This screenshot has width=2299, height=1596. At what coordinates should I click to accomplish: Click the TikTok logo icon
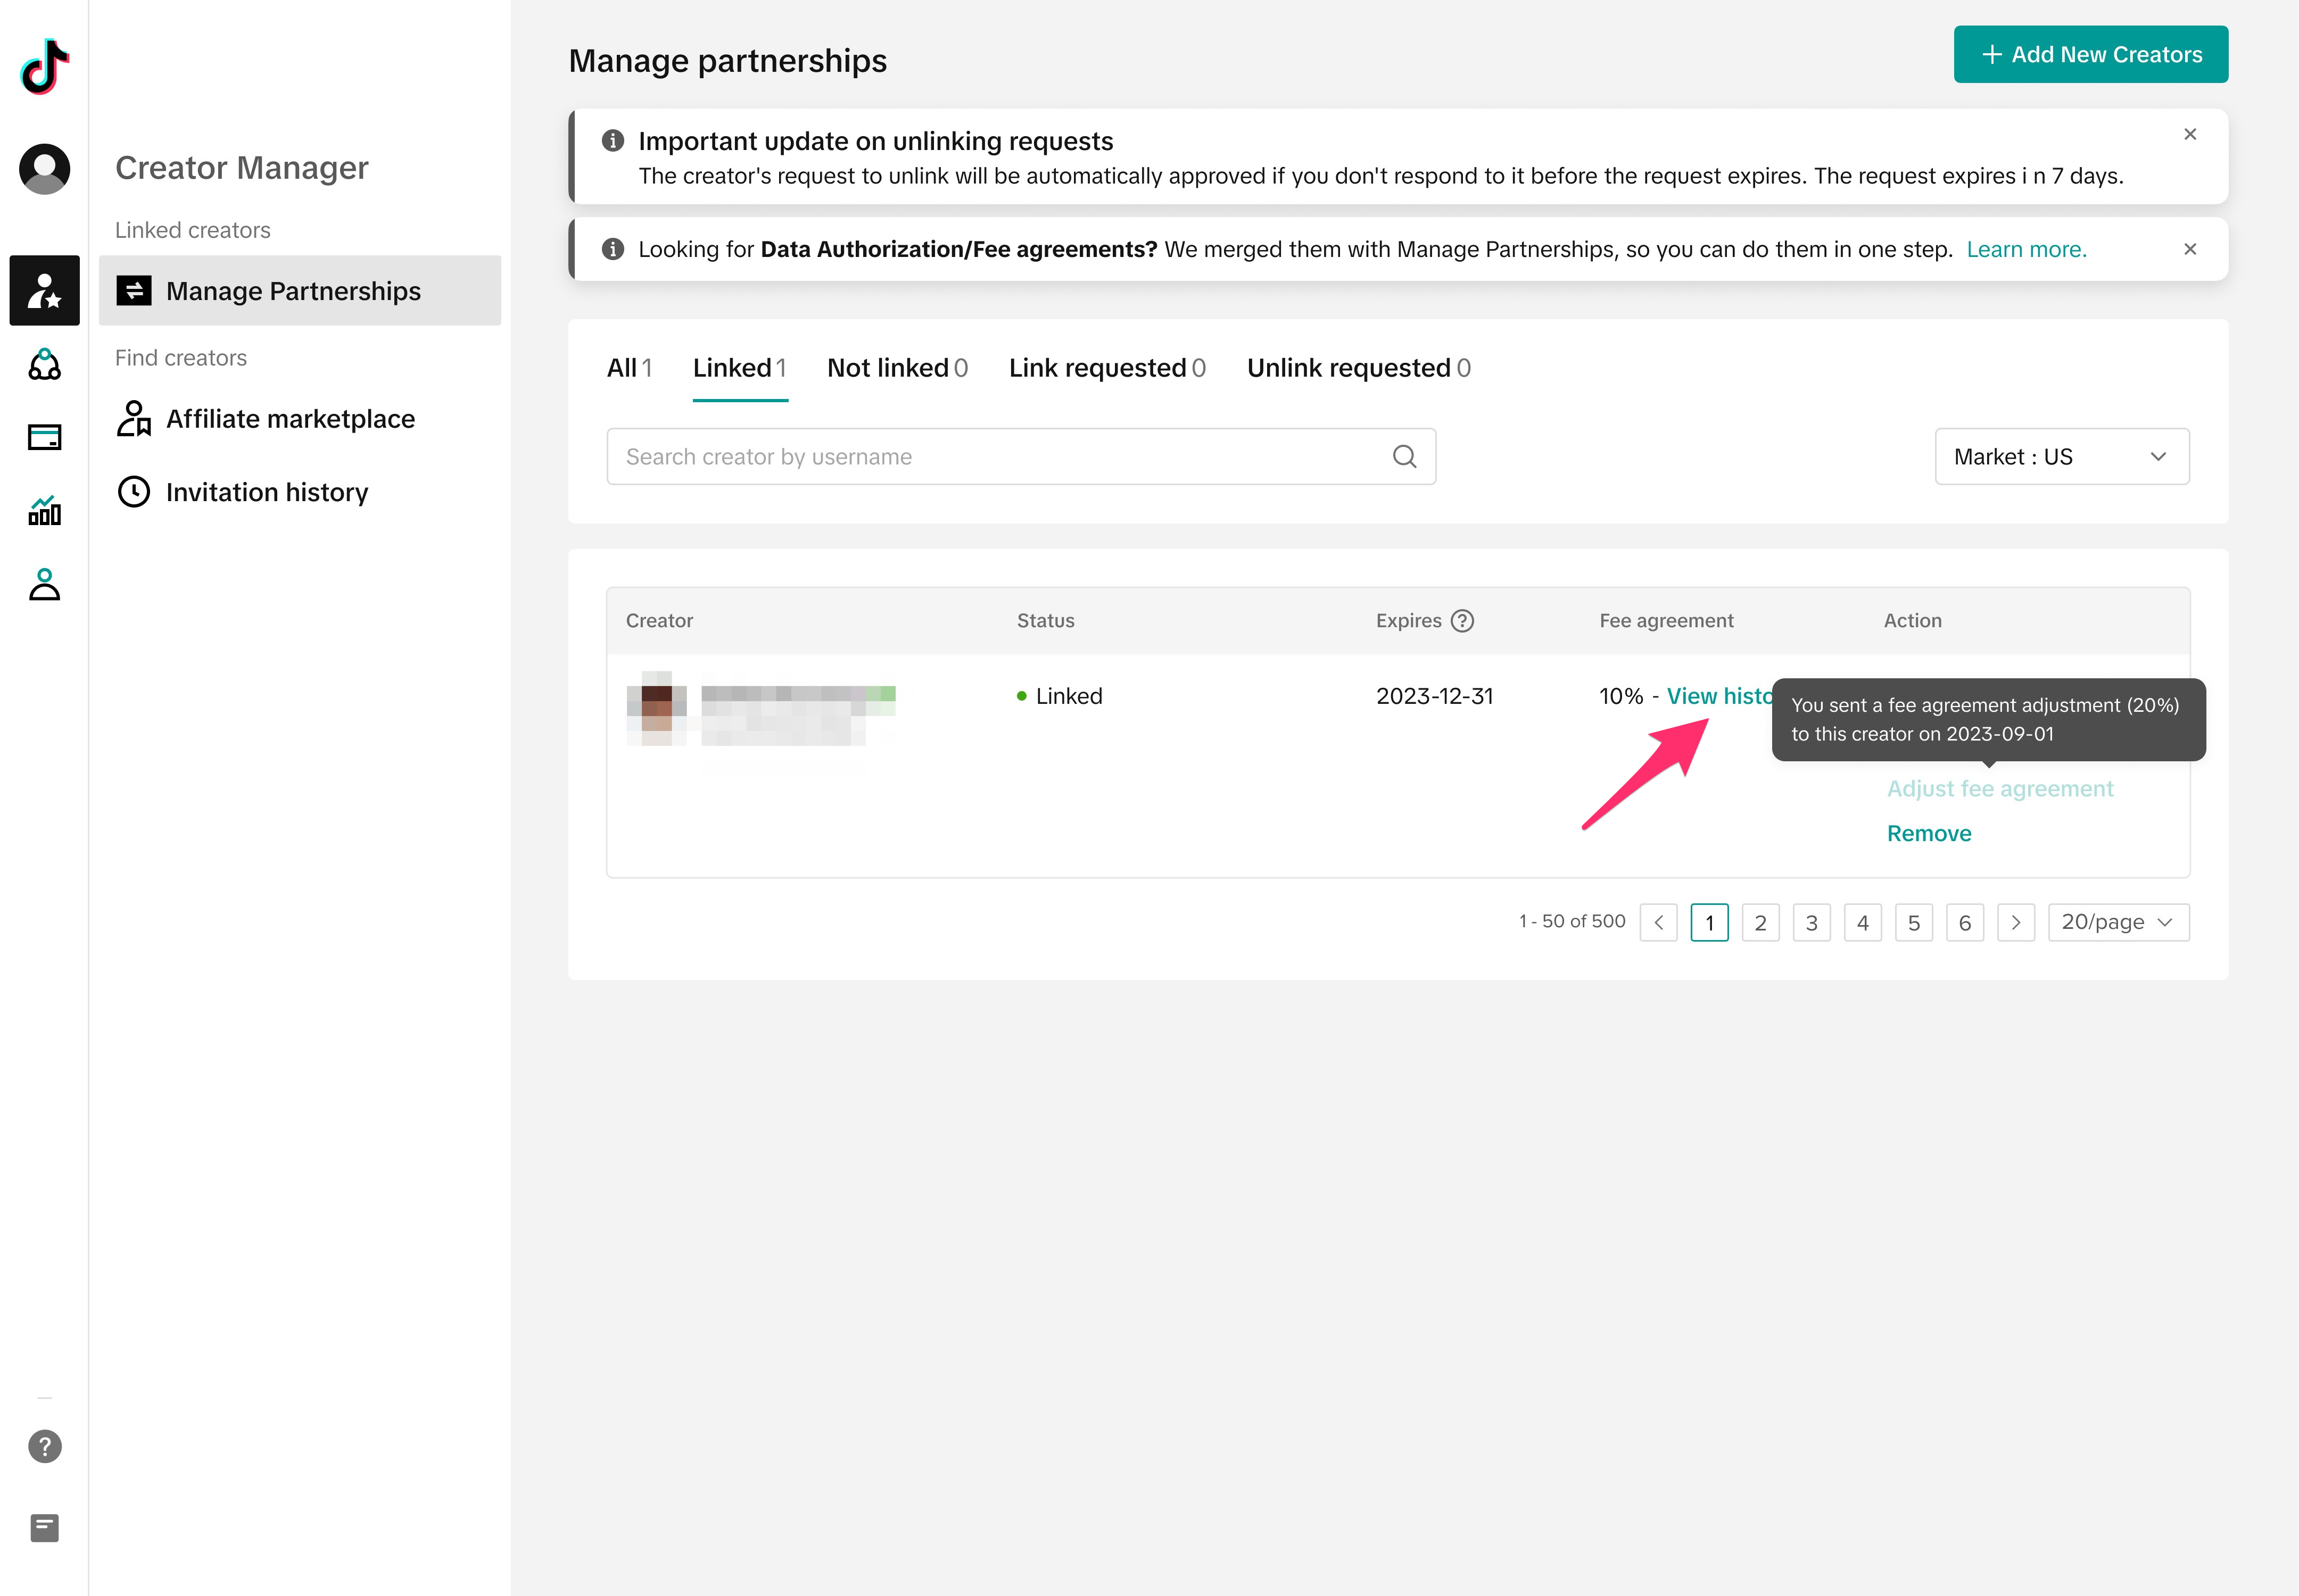pyautogui.click(x=44, y=67)
